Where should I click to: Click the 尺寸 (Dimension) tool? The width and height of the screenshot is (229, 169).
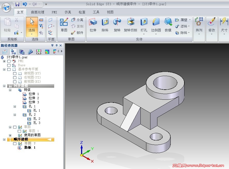224,26
